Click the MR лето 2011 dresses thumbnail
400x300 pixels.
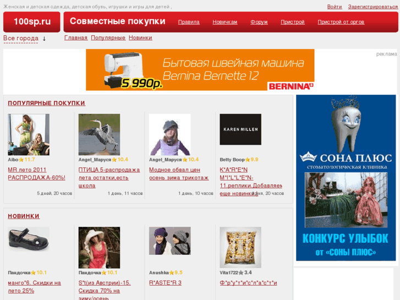(29, 134)
